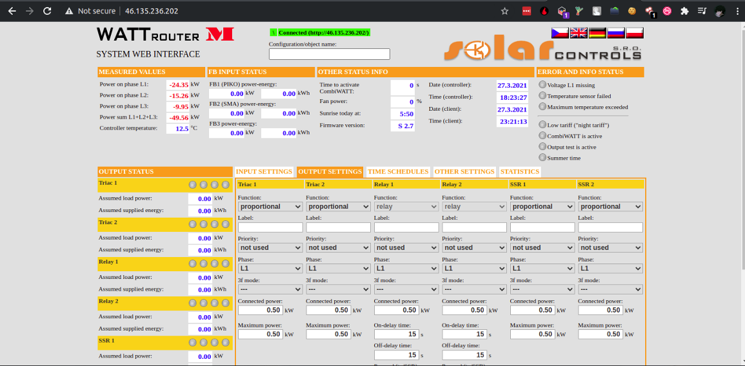Click SSR 2 Maximum power field
The width and height of the screenshot is (745, 366).
601,334
